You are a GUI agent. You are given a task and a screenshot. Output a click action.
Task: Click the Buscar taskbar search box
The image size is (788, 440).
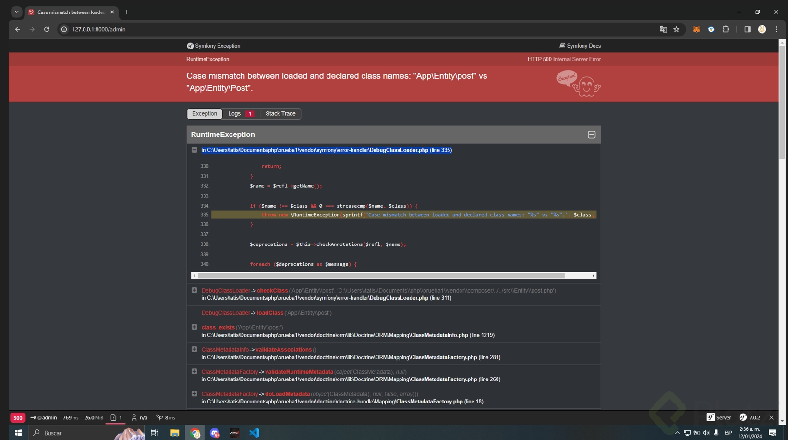pos(86,433)
